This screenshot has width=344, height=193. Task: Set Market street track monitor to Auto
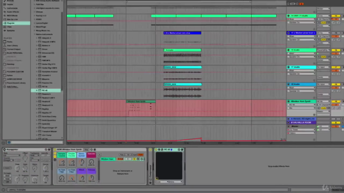(324, 40)
